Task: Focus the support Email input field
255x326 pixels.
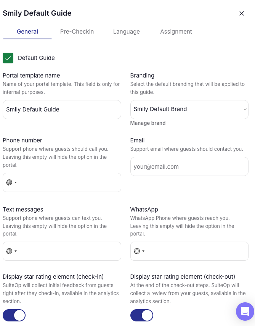Action: pyautogui.click(x=189, y=167)
